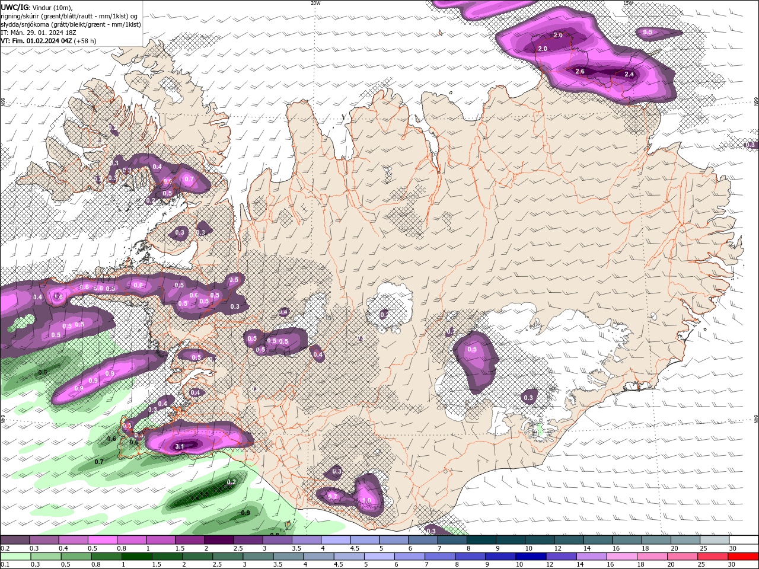Viewport: 759px width, 569px height.
Task: Select the dark purple 0.2 swatch in top legend row
Action: pos(15,540)
